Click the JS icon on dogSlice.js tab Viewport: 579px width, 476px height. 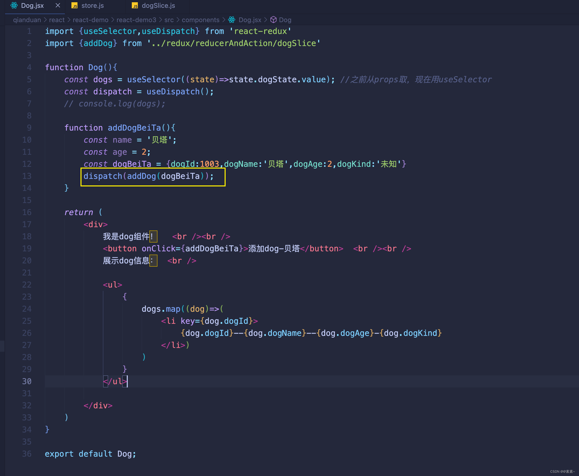click(135, 6)
